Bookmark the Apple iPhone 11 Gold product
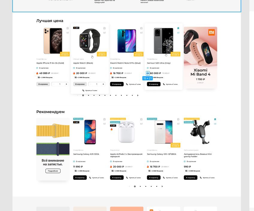This screenshot has height=211, width=254. (x=68, y=28)
